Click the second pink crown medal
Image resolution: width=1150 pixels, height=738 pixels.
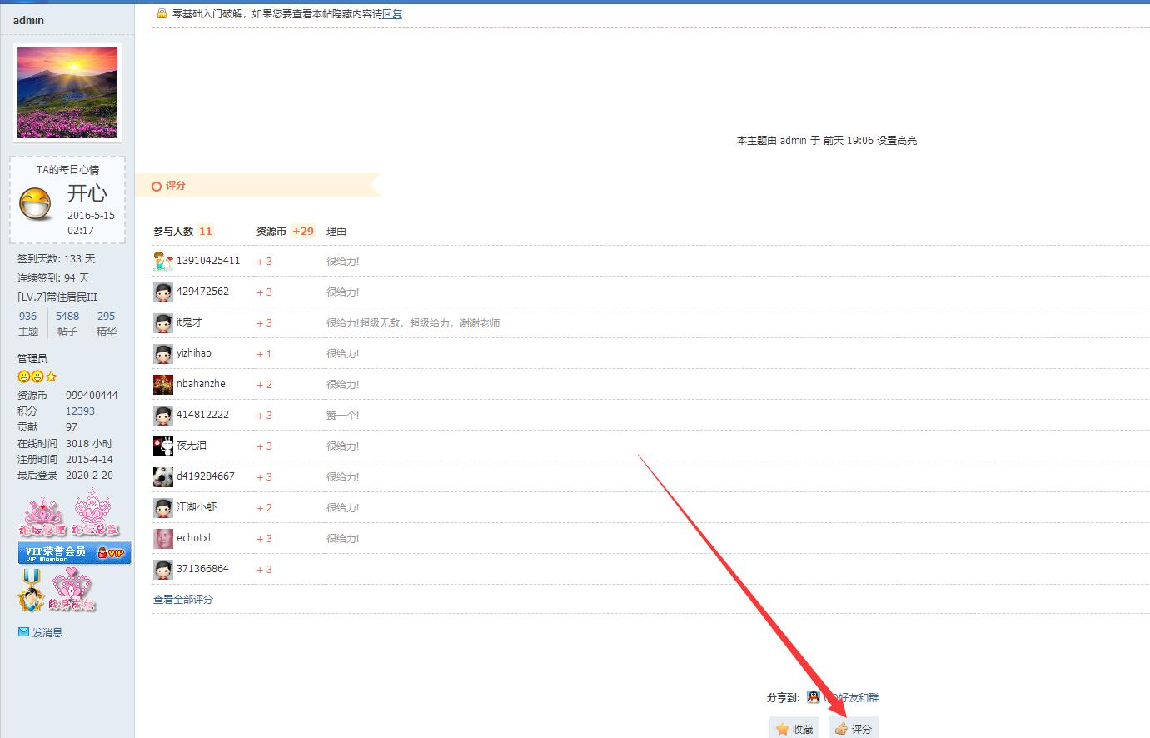pyautogui.click(x=94, y=514)
